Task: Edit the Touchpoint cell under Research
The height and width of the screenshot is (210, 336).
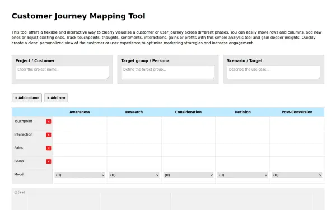Action: click(x=134, y=124)
